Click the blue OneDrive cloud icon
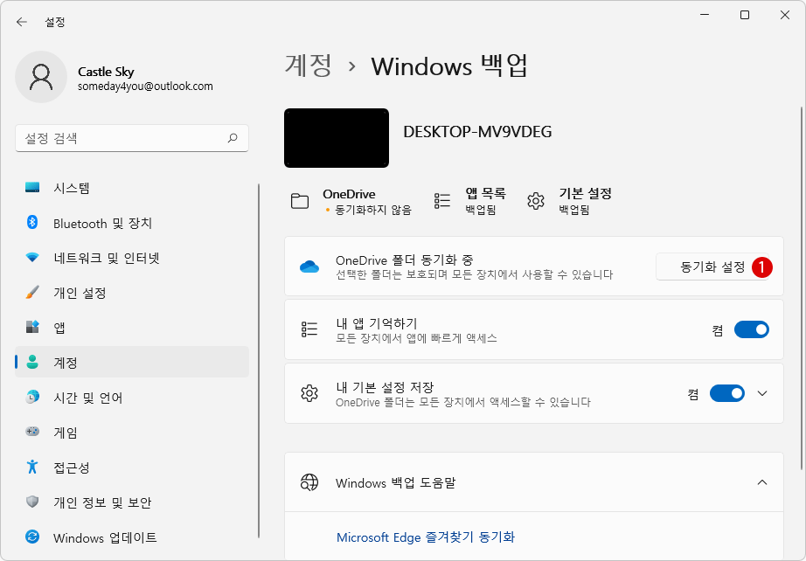806x561 pixels. click(x=309, y=267)
